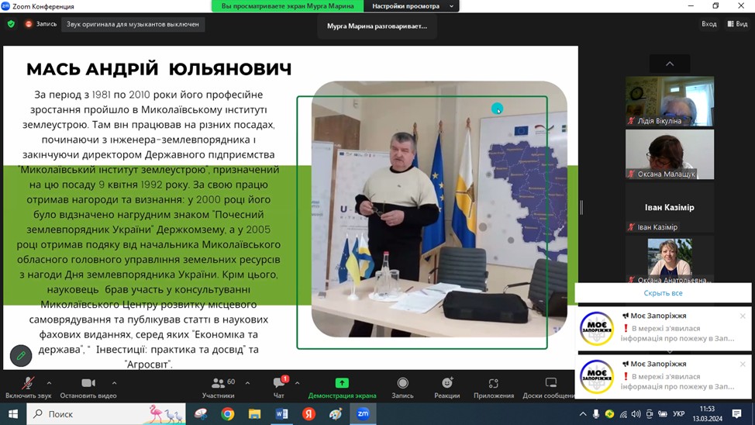The width and height of the screenshot is (755, 425).
Task: Open Google Chrome from taskbar
Action: click(x=228, y=414)
